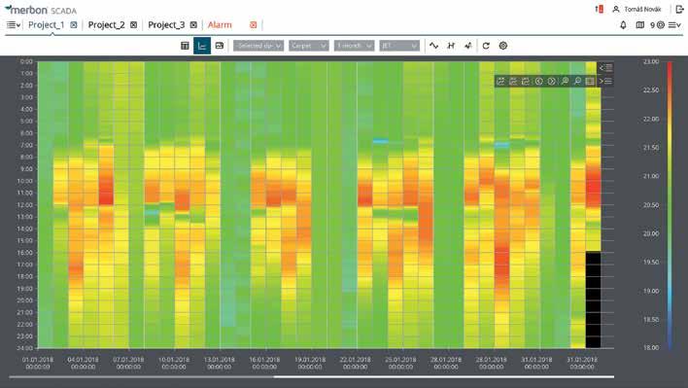Click the 18.00 color scale value
Image resolution: width=688 pixels, height=388 pixels.
[651, 347]
